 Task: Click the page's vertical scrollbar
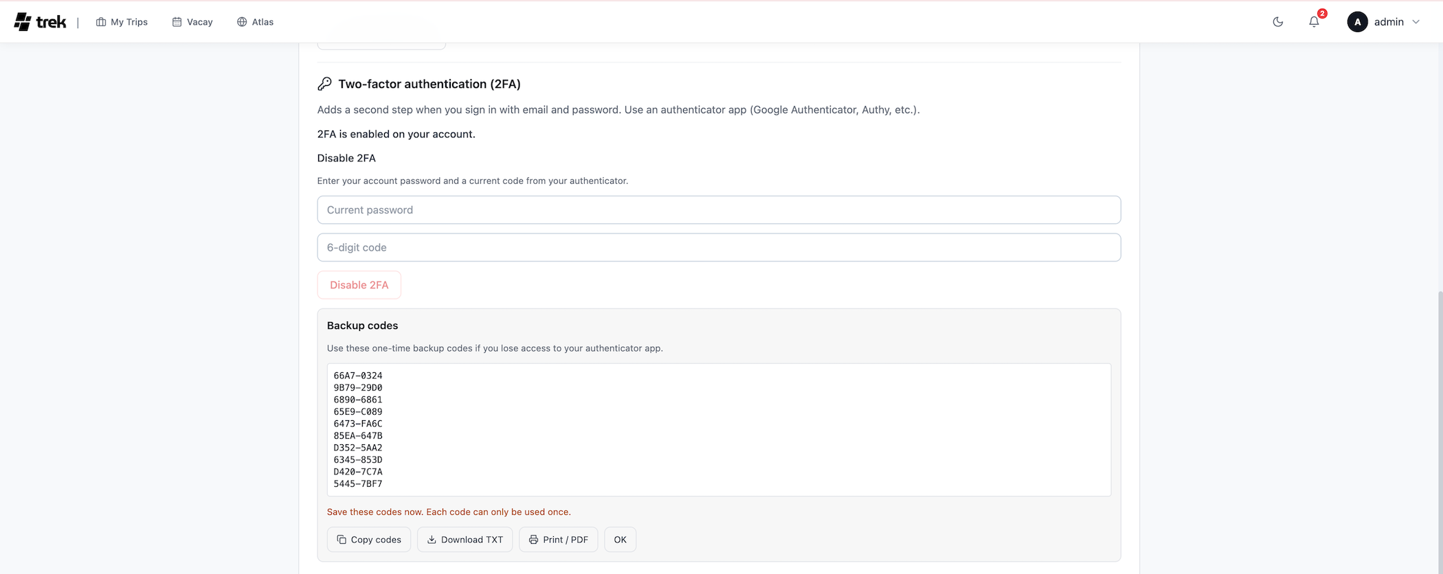[1439, 426]
